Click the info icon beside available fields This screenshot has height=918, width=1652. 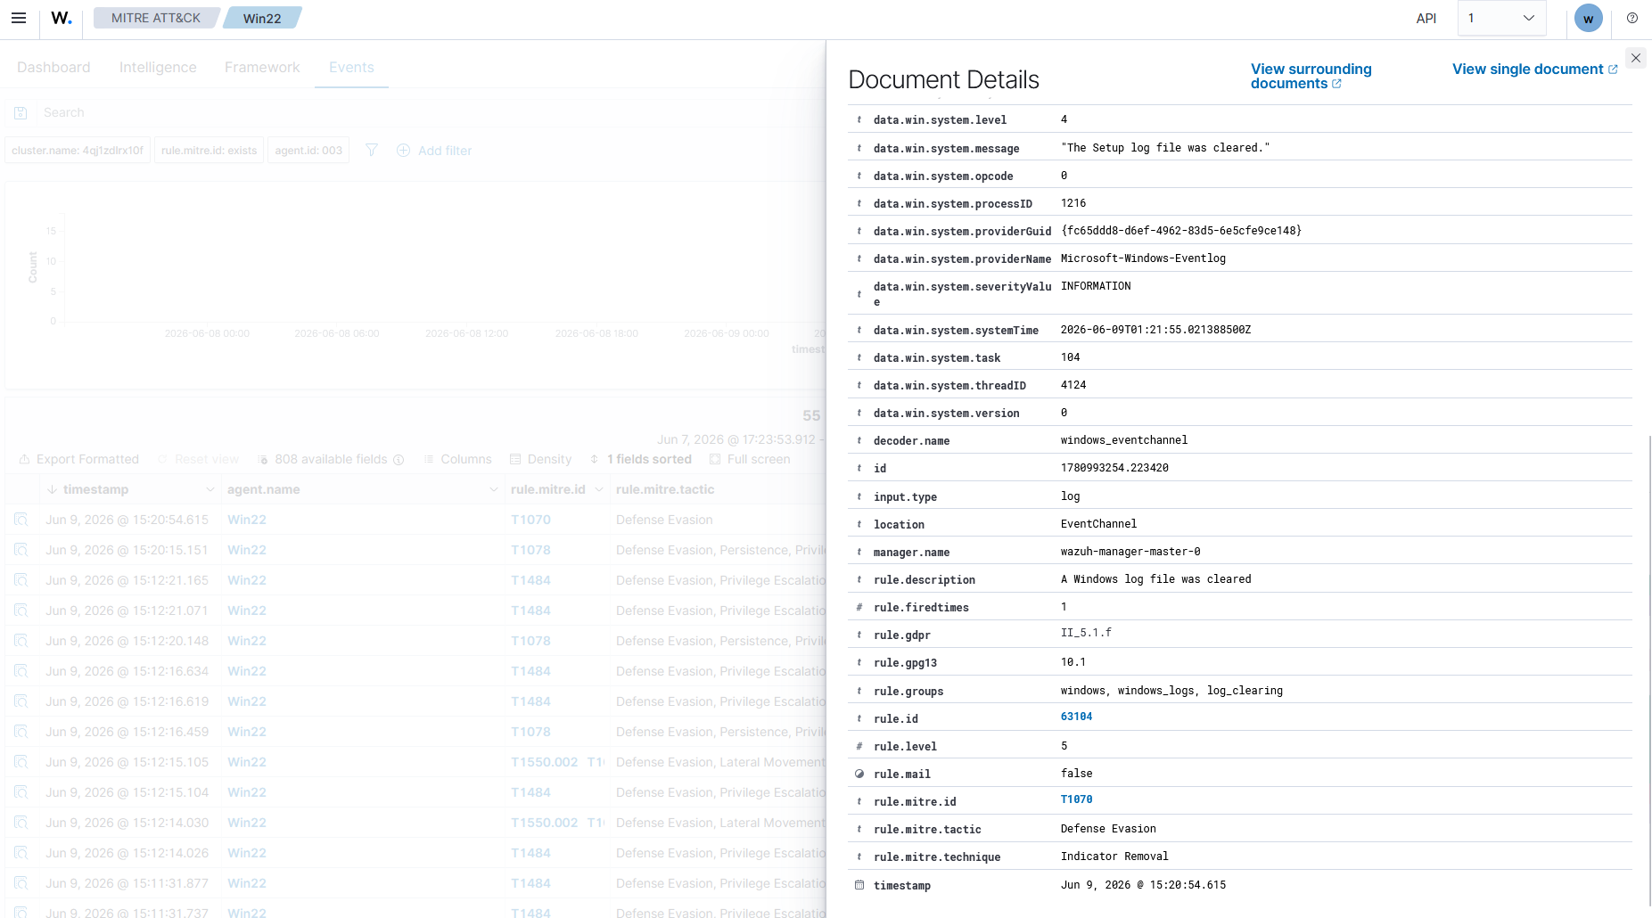pos(399,460)
